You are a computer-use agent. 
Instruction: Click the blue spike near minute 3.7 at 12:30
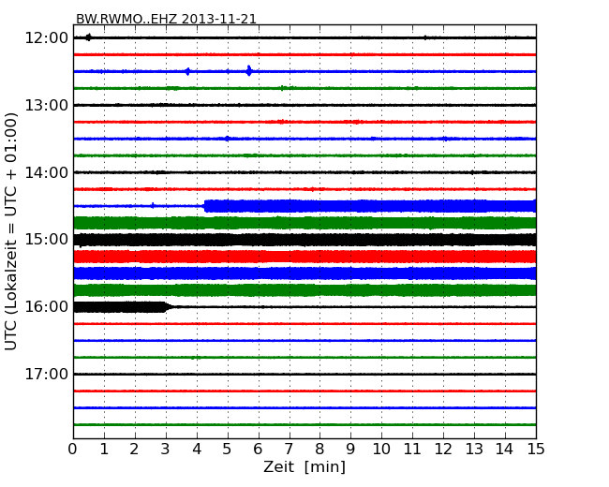point(188,71)
